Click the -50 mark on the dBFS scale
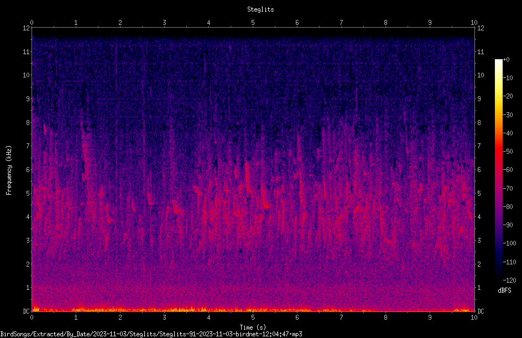 tap(508, 151)
